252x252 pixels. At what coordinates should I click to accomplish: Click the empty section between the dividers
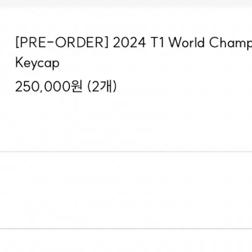coord(126,190)
